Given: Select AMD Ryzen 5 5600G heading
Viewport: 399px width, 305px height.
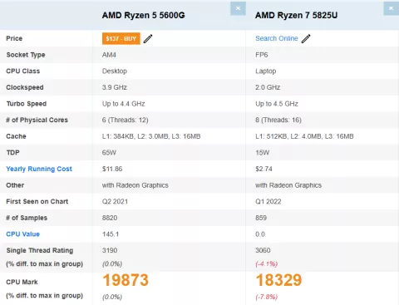Looking at the screenshot, I should (143, 15).
